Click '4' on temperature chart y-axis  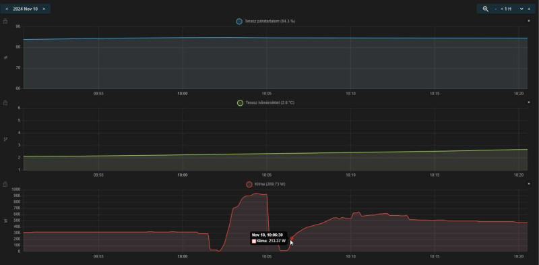pos(20,133)
